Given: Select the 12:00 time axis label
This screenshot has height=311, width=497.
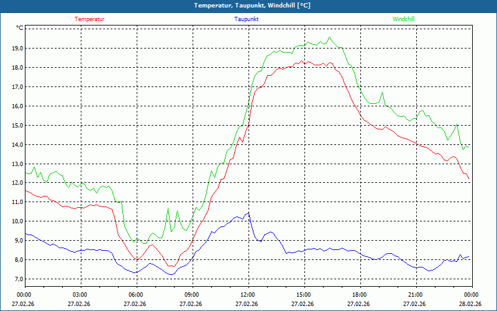Looking at the screenshot, I should click(247, 295).
